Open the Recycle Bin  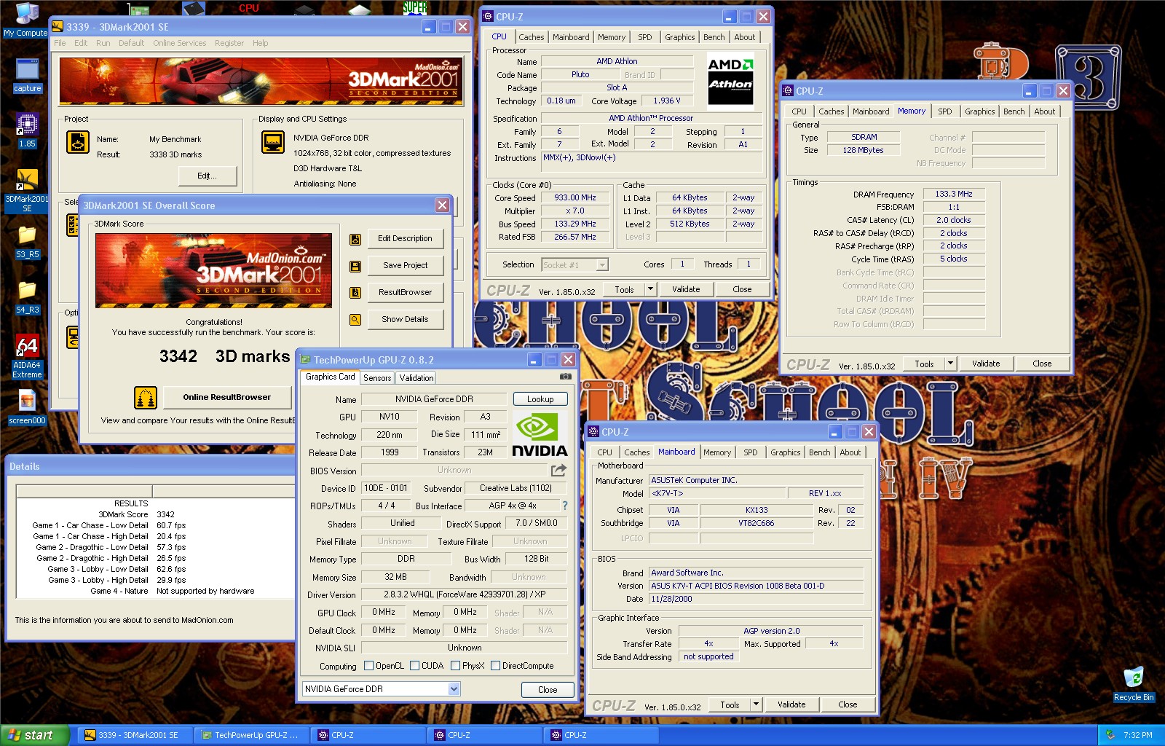point(1133,684)
